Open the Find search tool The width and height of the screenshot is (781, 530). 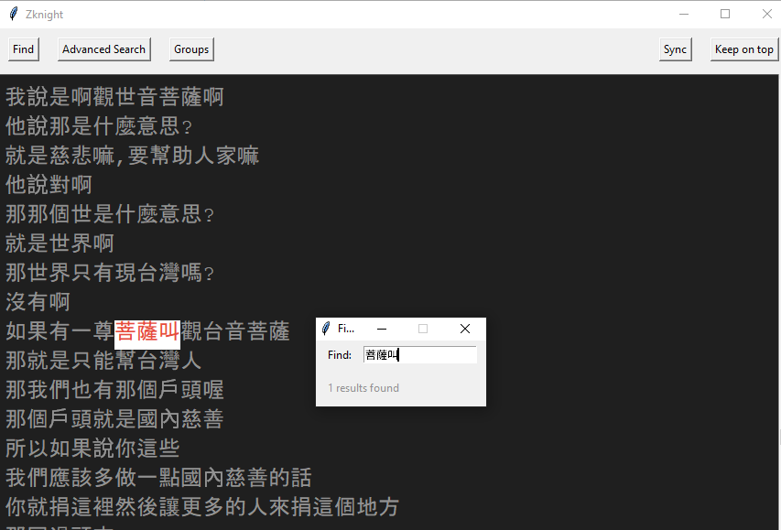pos(22,49)
